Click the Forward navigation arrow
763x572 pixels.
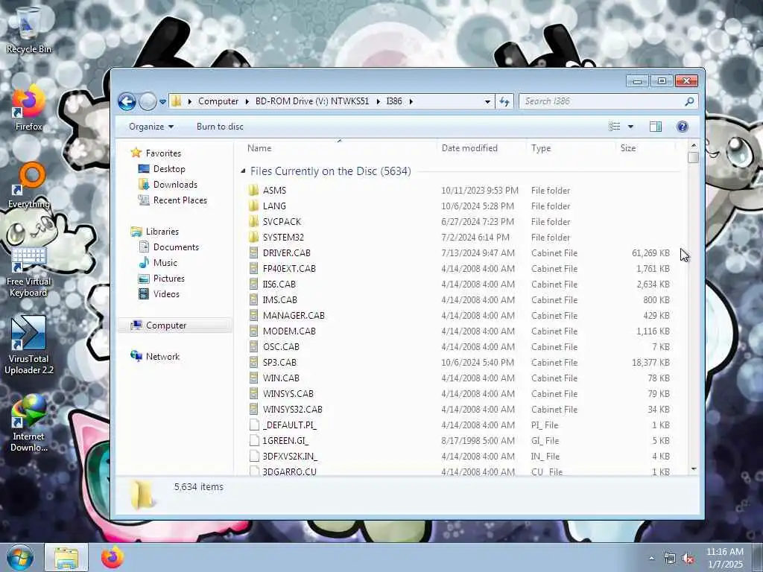(148, 101)
